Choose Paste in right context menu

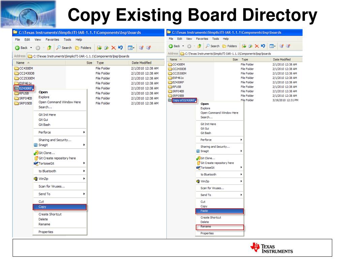[x=220, y=211]
